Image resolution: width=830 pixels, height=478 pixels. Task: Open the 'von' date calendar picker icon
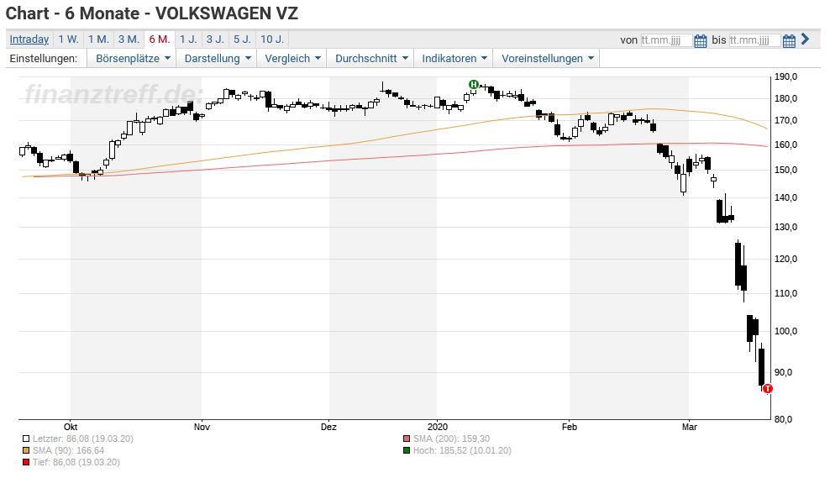point(701,40)
